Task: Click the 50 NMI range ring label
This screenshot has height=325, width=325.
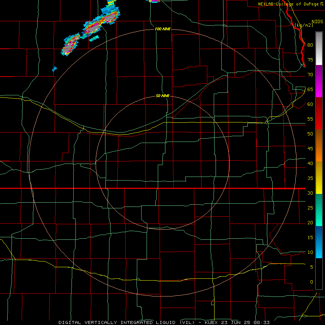Action: [162, 96]
